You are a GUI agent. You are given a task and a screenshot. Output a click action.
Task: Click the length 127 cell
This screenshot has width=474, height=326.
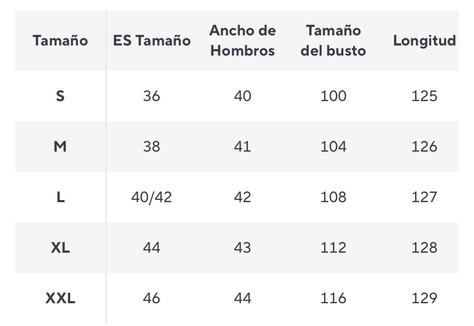click(x=424, y=197)
